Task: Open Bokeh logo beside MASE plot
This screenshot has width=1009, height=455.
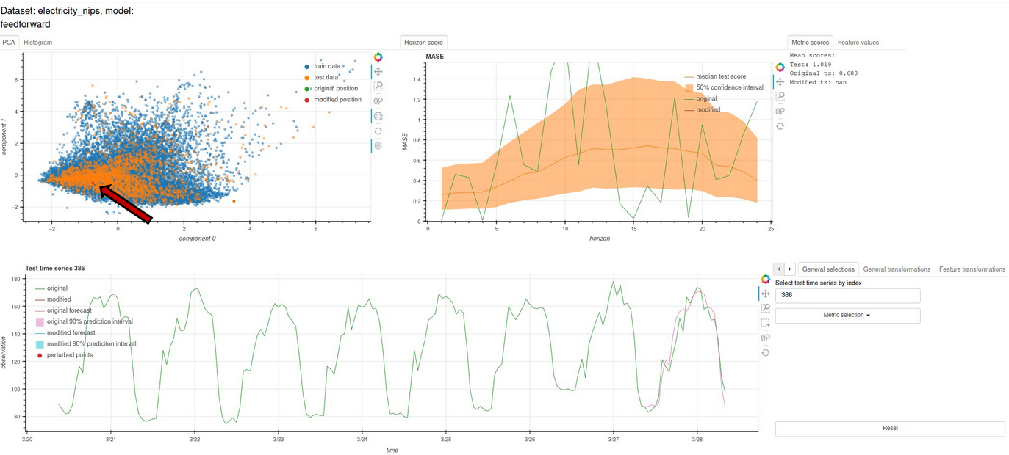Action: pos(780,67)
